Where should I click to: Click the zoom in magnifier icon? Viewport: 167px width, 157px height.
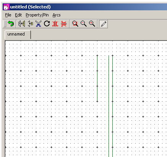(92, 24)
